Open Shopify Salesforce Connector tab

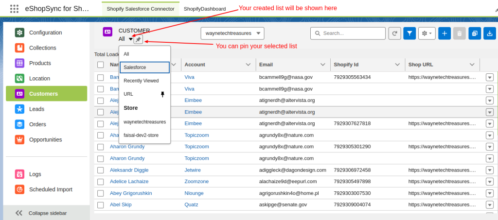click(x=141, y=9)
